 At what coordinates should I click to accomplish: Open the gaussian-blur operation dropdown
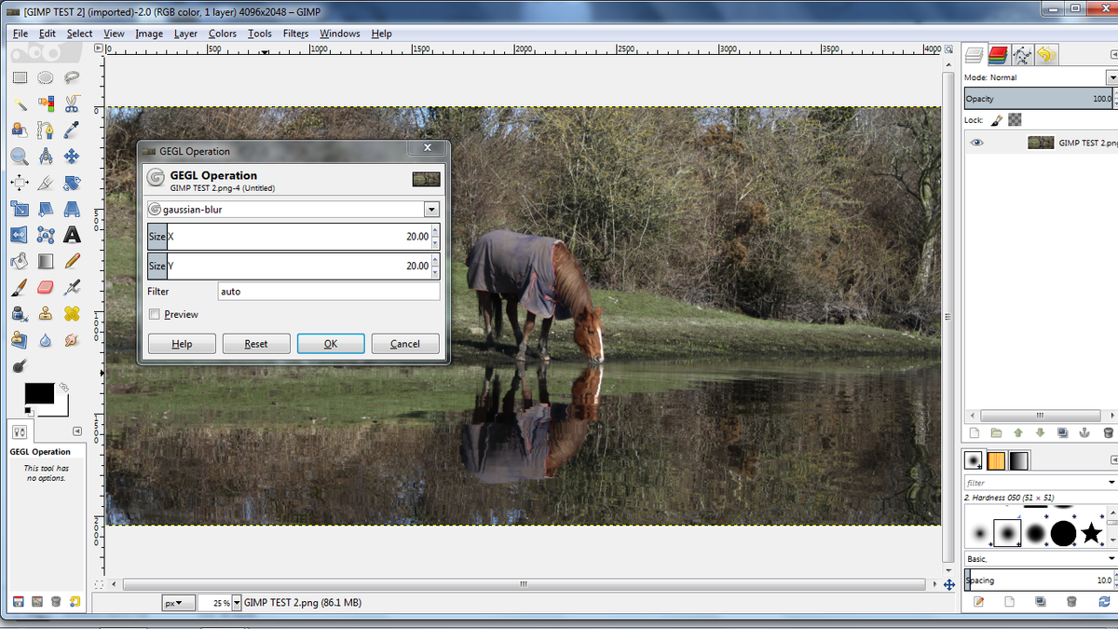coord(431,209)
